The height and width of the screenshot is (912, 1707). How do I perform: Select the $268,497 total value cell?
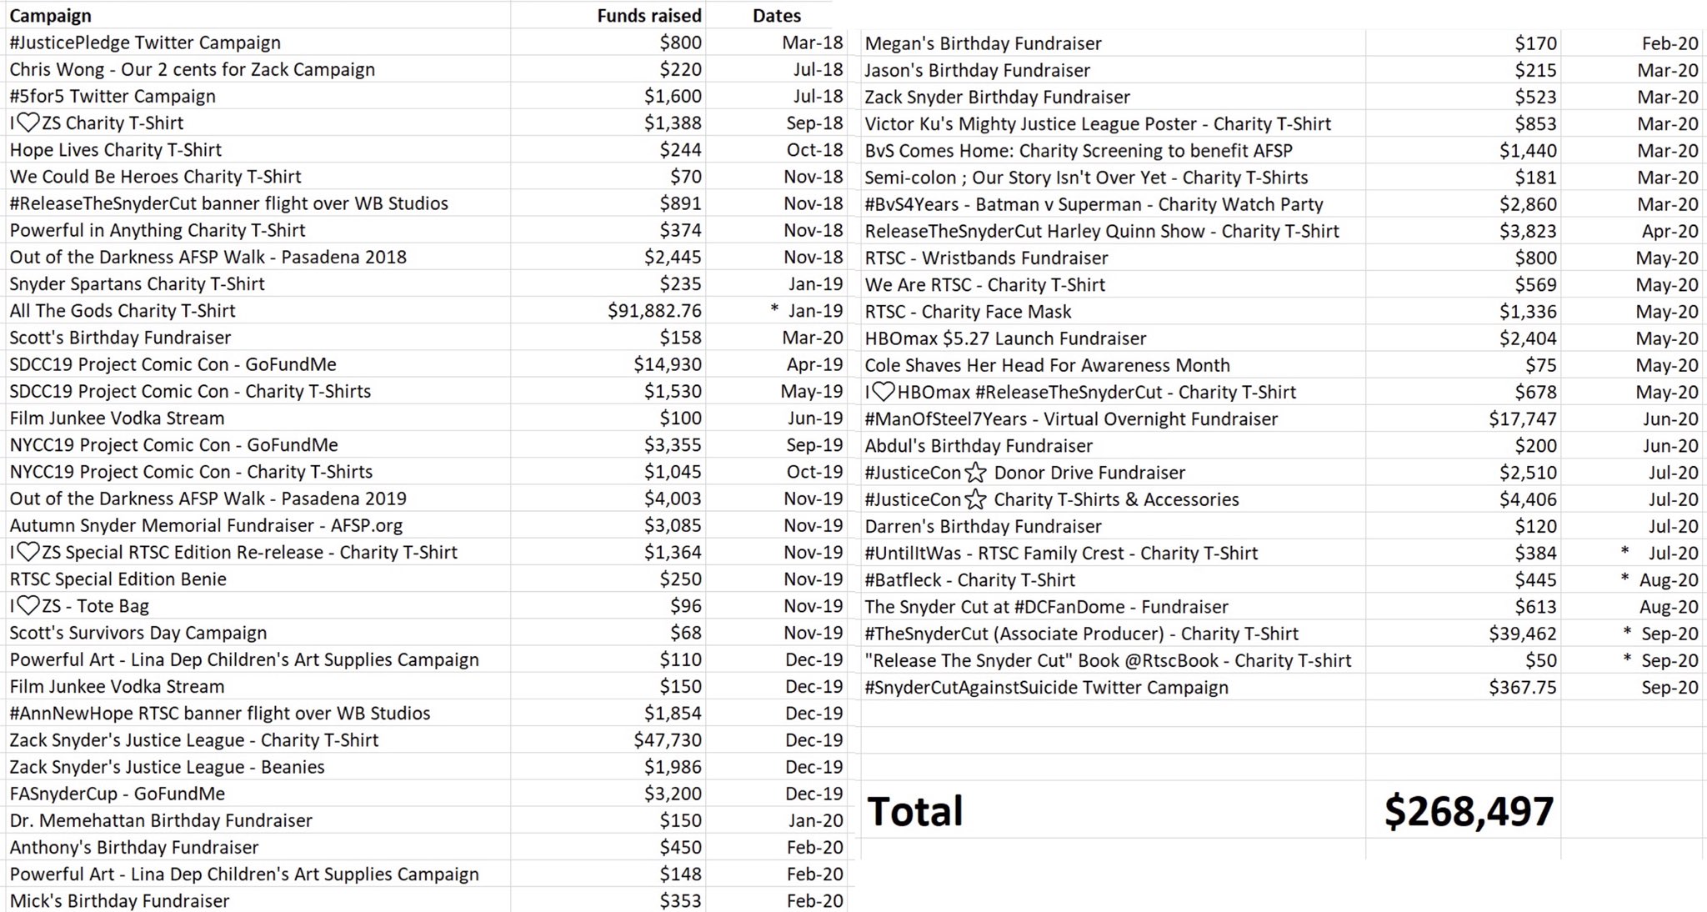[1469, 811]
